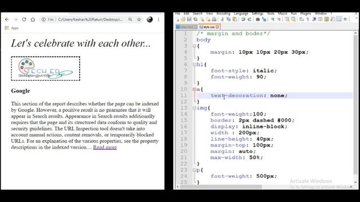Switch to the first document tab beside style.css
Image resolution: width=360 pixels, height=202 pixels.
coord(186,27)
